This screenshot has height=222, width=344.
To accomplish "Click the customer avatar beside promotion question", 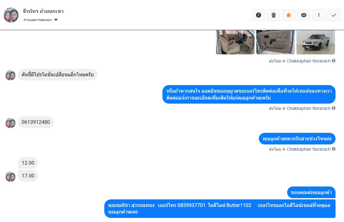I will click(x=10, y=75).
